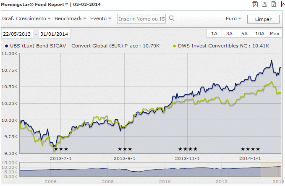Open Euro currency dropdown

pyautogui.click(x=233, y=18)
